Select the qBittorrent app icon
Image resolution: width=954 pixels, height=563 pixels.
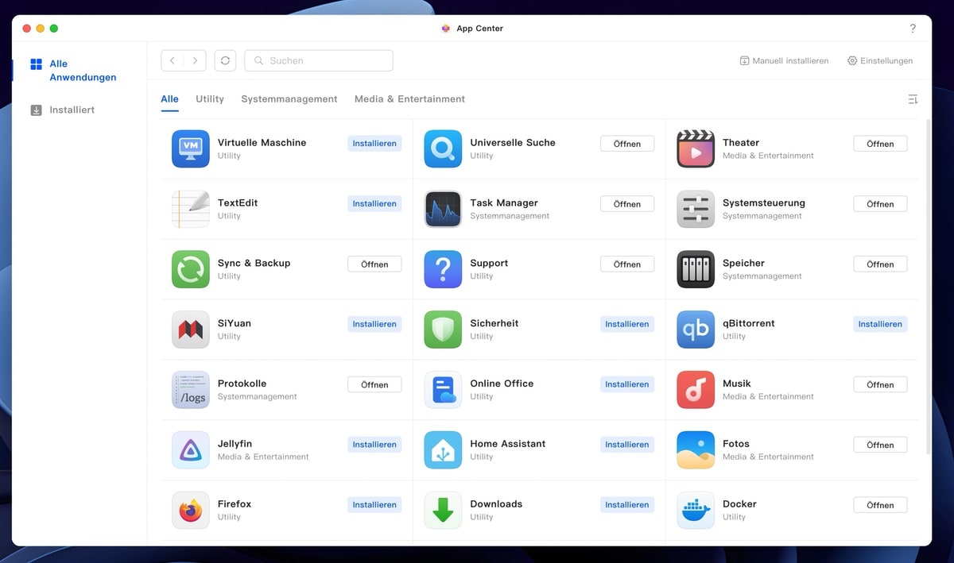click(696, 330)
